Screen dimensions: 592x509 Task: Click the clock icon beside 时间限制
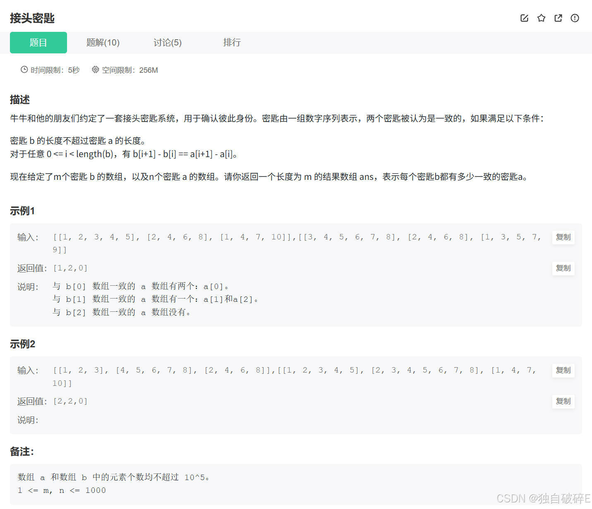pos(24,69)
